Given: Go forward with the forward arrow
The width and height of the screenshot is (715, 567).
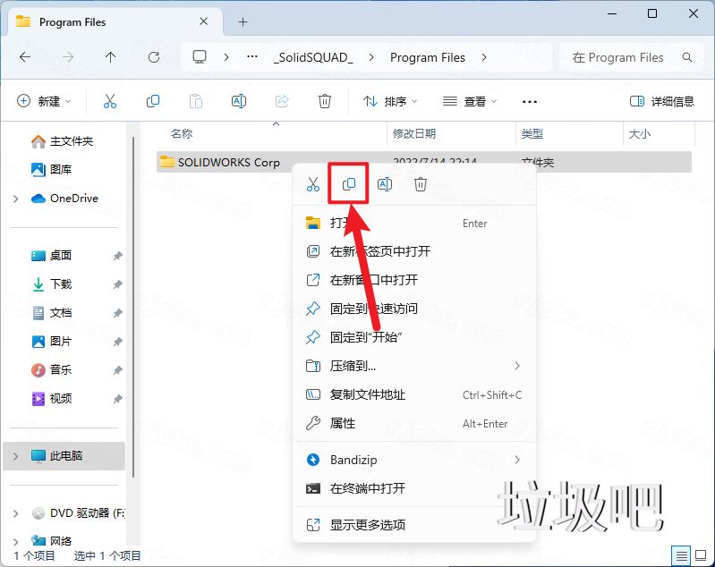Looking at the screenshot, I should 67,57.
